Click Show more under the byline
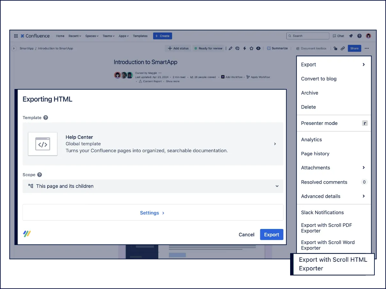Image resolution: width=386 pixels, height=289 pixels. (x=173, y=82)
